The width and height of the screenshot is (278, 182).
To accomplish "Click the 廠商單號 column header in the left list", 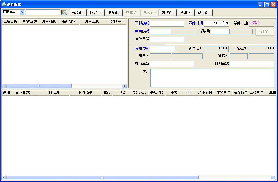I will point(92,21).
